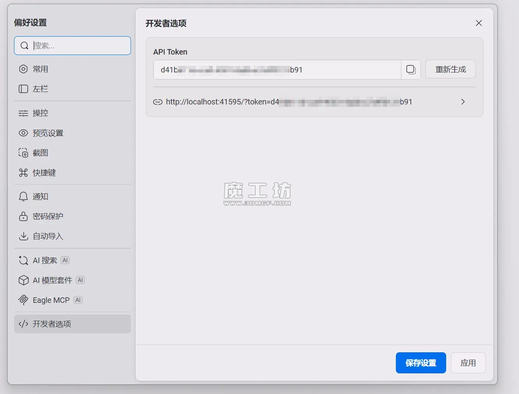Click the magnifier icon in search box

(x=24, y=46)
